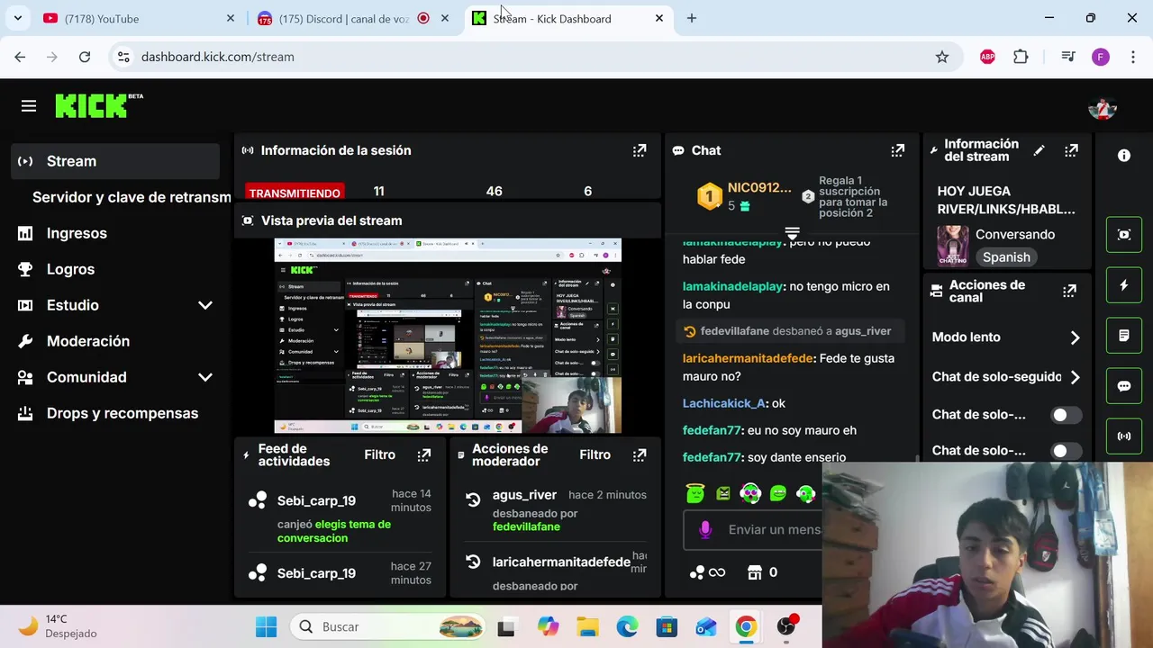1153x648 pixels.
Task: Open a new Chrome tab
Action: pos(692,18)
